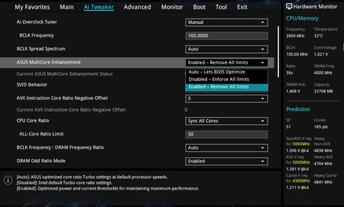Click the 3800 MHz frequency value

[295, 36]
